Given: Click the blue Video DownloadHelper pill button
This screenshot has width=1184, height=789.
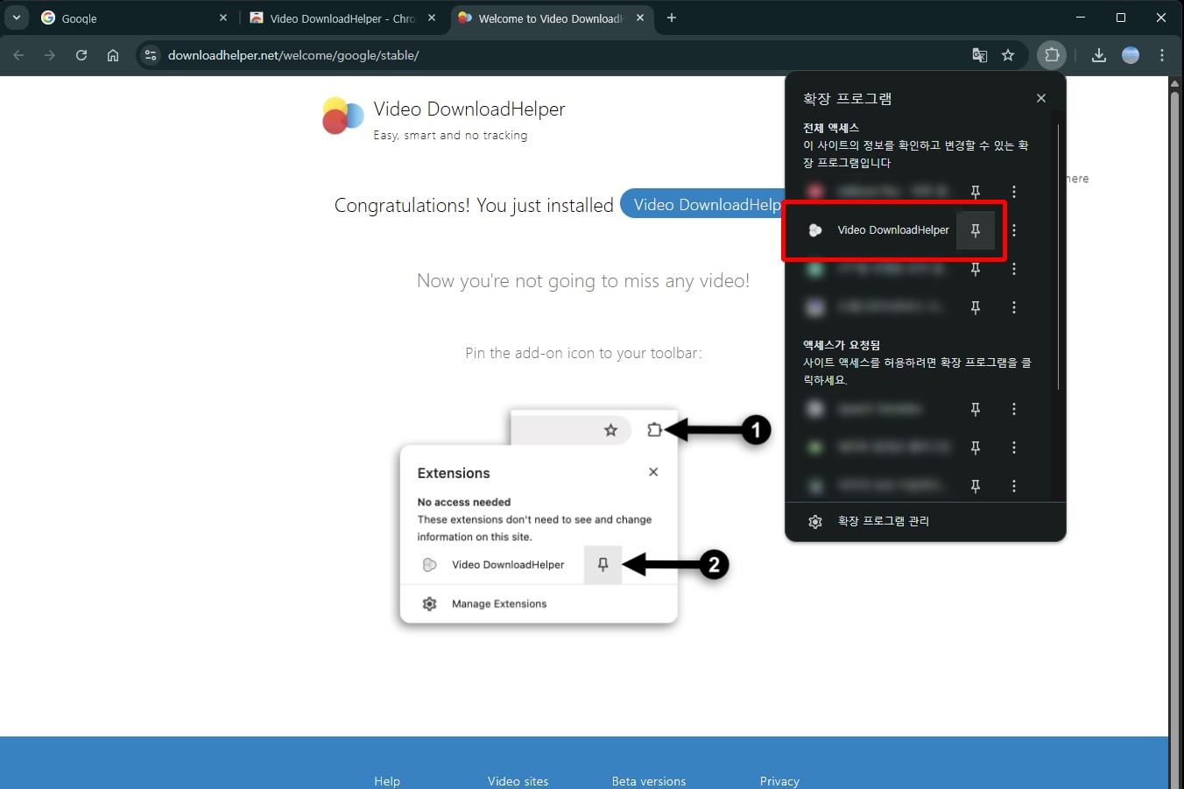Looking at the screenshot, I should [x=704, y=204].
